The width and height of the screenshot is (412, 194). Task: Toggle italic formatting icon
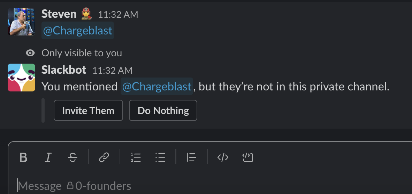click(48, 157)
